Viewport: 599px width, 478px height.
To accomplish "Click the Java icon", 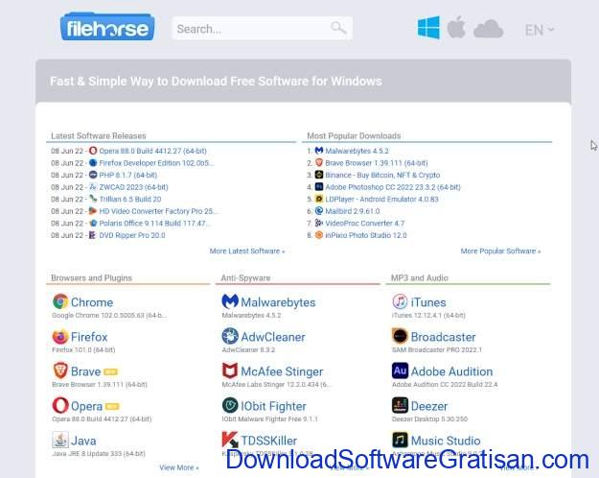I will point(60,440).
